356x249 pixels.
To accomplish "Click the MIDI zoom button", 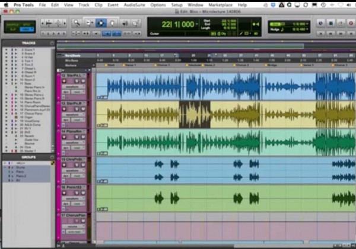I will point(58,23).
